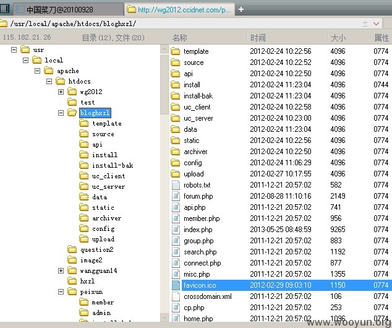Select install-bak folder icon in file list

176,96
